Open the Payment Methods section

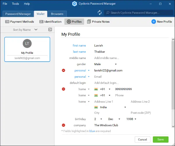pyautogui.click(x=20, y=22)
